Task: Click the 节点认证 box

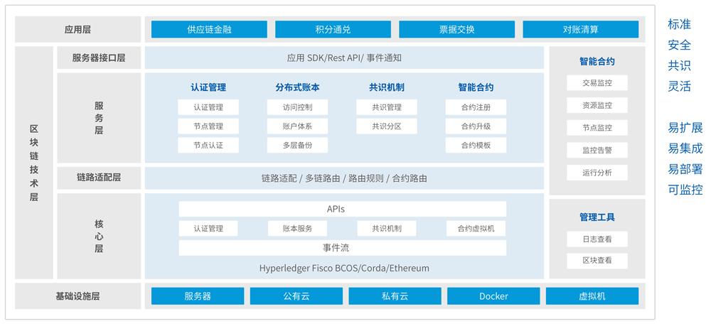Action: click(208, 145)
